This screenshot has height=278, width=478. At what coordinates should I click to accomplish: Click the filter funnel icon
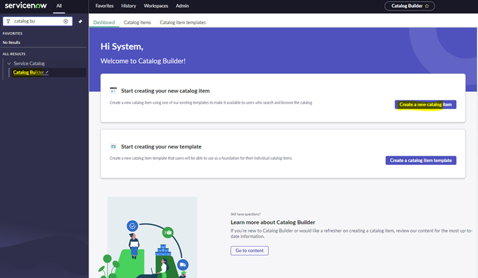(x=8, y=21)
